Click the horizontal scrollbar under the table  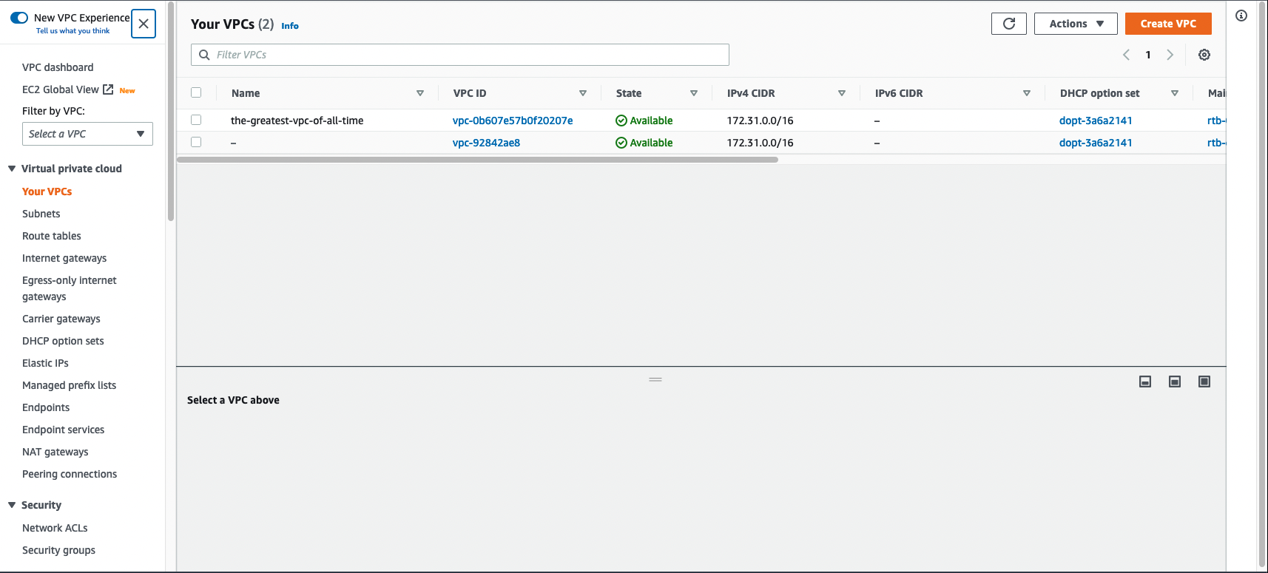click(477, 160)
